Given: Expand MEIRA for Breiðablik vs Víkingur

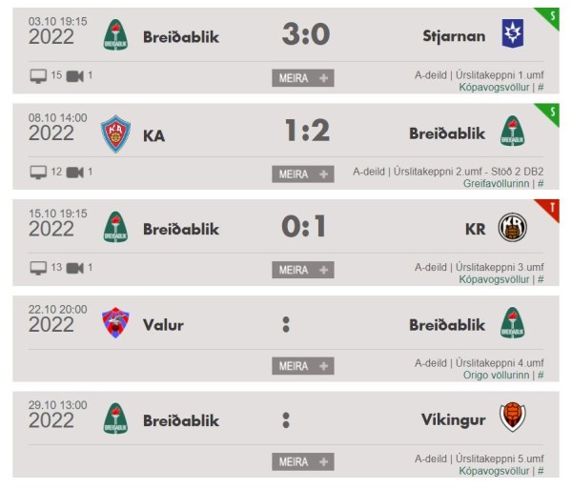Looking at the screenshot, I should (303, 462).
